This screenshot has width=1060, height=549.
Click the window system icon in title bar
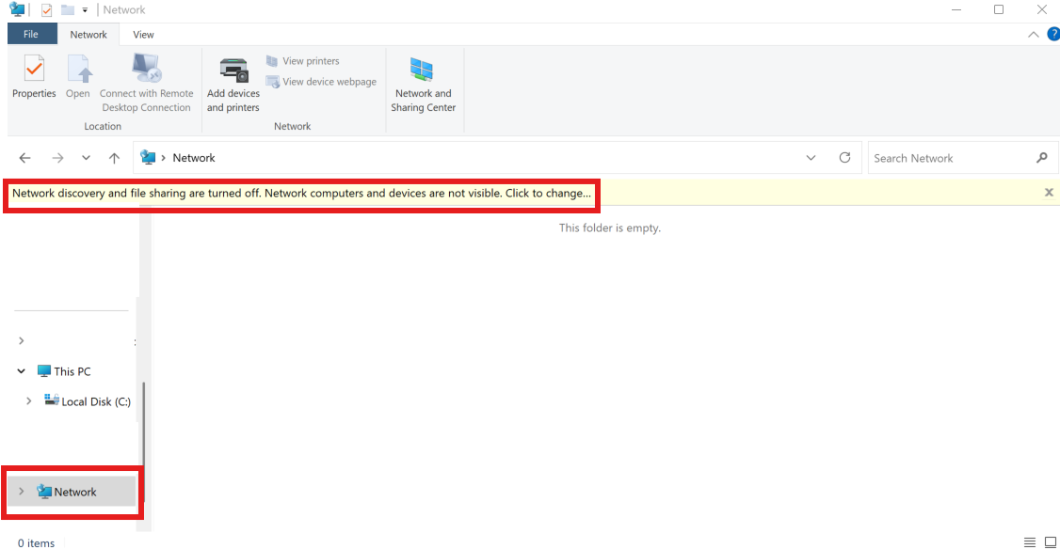click(x=17, y=9)
